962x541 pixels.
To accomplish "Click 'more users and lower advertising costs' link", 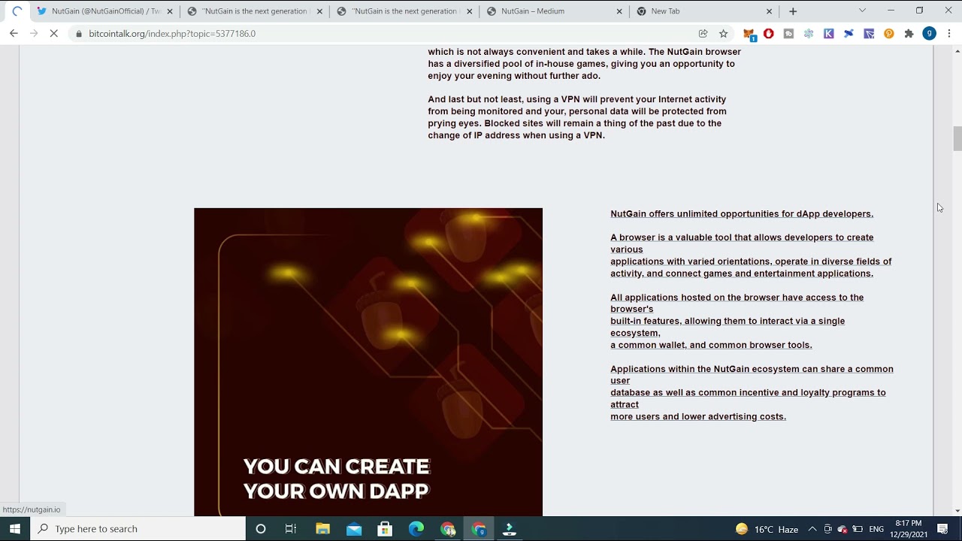I will tap(698, 416).
